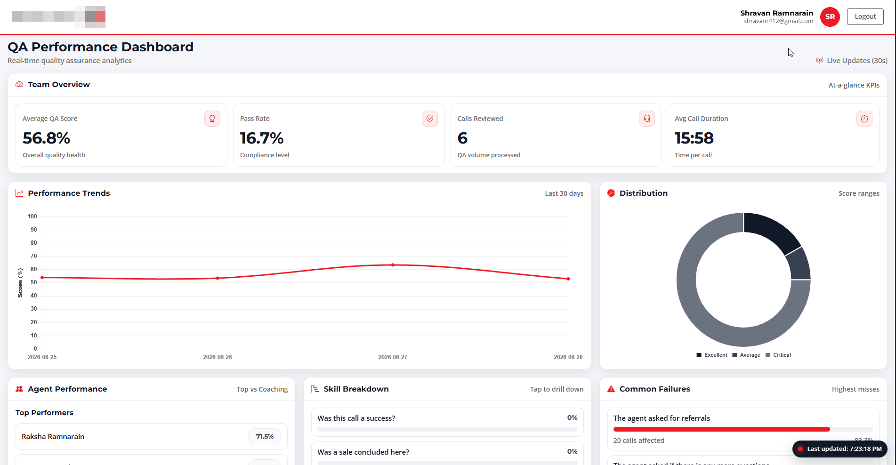
Task: Click the 'At-a-glance KPIs' label
Action: (x=854, y=85)
